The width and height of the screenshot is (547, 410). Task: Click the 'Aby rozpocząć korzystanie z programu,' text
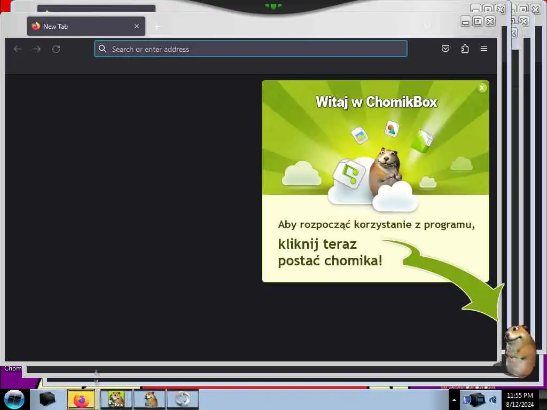pyautogui.click(x=376, y=225)
